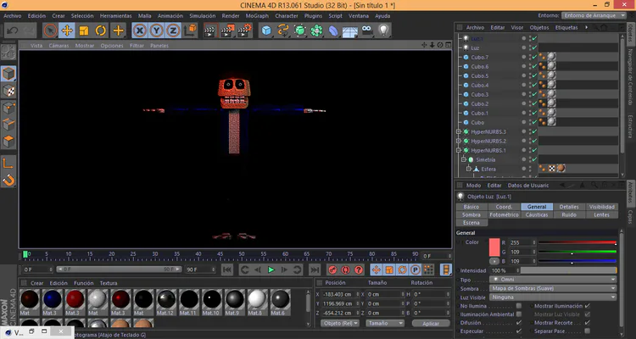Image resolution: width=636 pixels, height=339 pixels.
Task: Go to the start of animation
Action: tap(227, 270)
